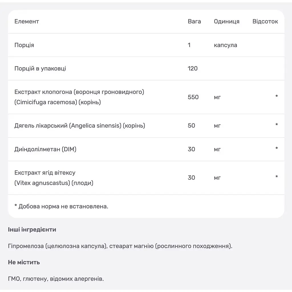Click asterisk in the DIM row

click(277, 148)
